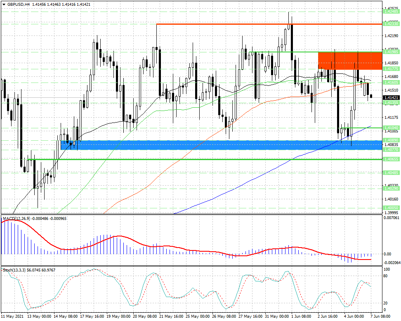Click the MACD scale value -0.002064
401x321 pixels.
392,263
